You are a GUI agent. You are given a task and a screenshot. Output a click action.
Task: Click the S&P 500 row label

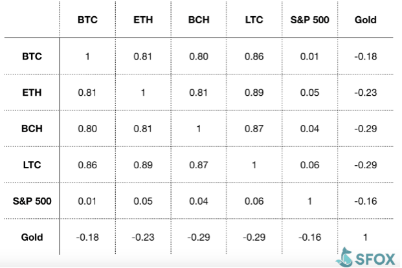tap(32, 201)
